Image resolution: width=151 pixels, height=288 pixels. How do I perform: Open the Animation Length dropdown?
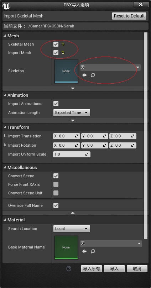pos(72,112)
